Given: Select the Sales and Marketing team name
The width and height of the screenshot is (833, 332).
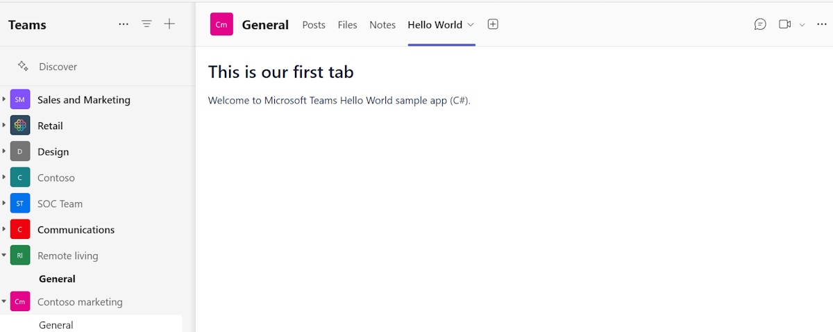Looking at the screenshot, I should [x=84, y=99].
